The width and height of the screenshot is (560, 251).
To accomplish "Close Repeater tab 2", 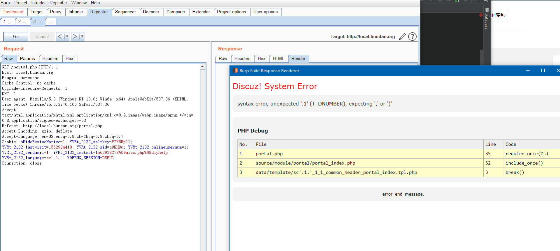I will [x=24, y=22].
